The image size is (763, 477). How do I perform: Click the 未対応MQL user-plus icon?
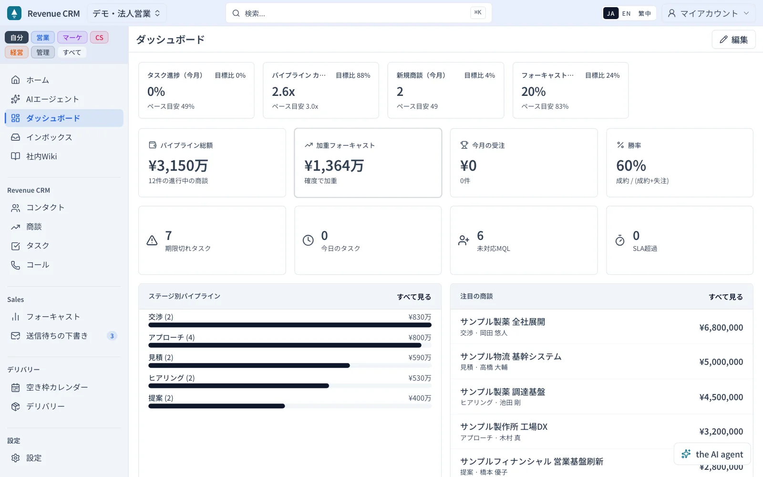[464, 240]
